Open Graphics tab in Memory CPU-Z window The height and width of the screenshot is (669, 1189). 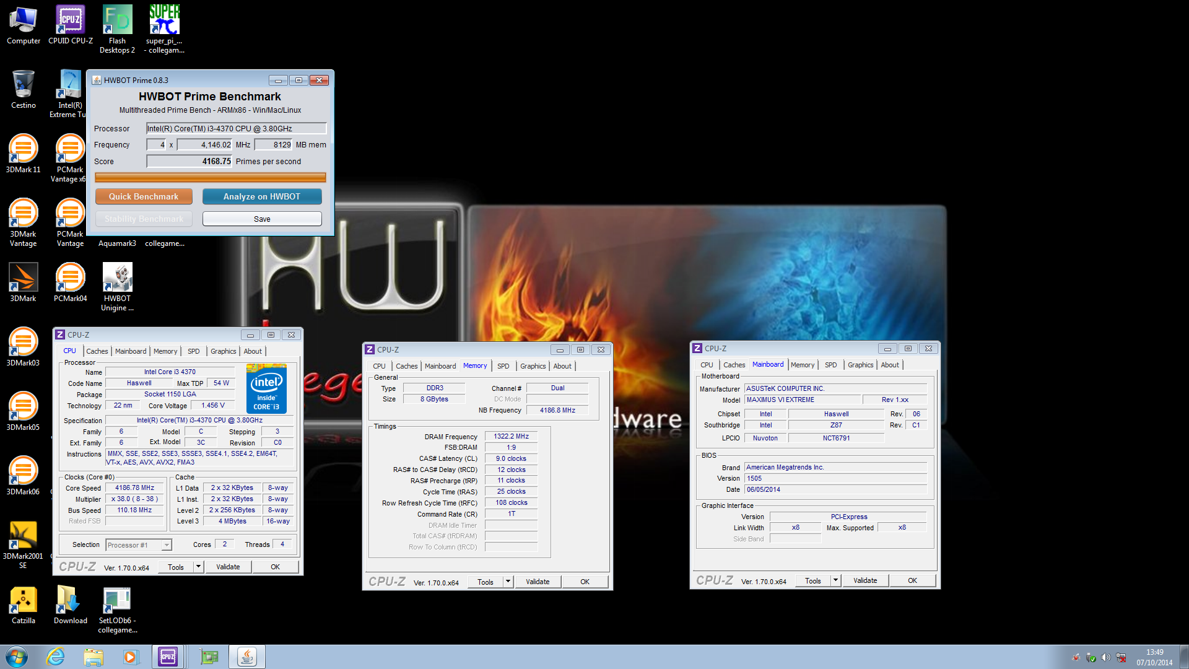pos(533,366)
